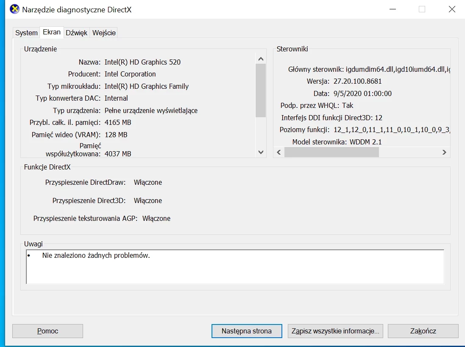Open the Dźwięk tab
This screenshot has width=465, height=347.
(77, 33)
